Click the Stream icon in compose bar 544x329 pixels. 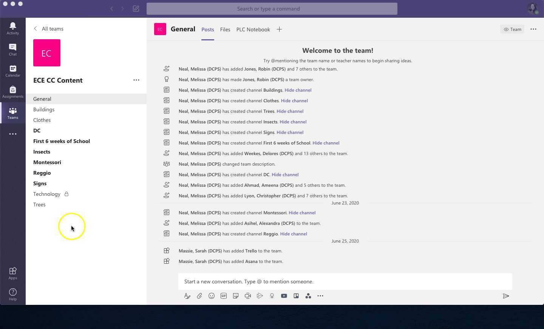tap(260, 296)
